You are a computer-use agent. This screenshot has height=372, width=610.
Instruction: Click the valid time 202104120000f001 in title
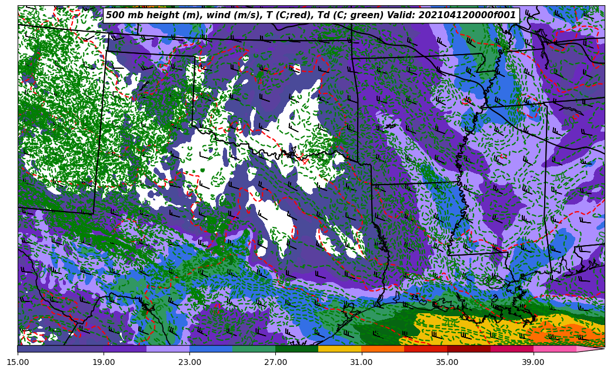tap(471, 15)
